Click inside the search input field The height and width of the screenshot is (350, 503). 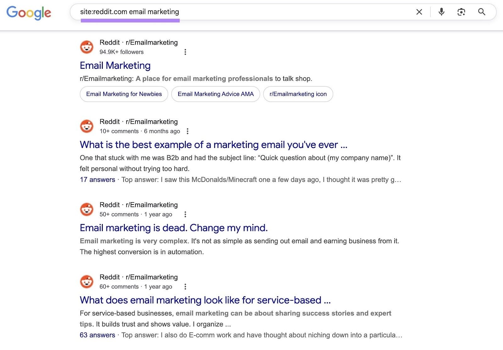coord(220,12)
